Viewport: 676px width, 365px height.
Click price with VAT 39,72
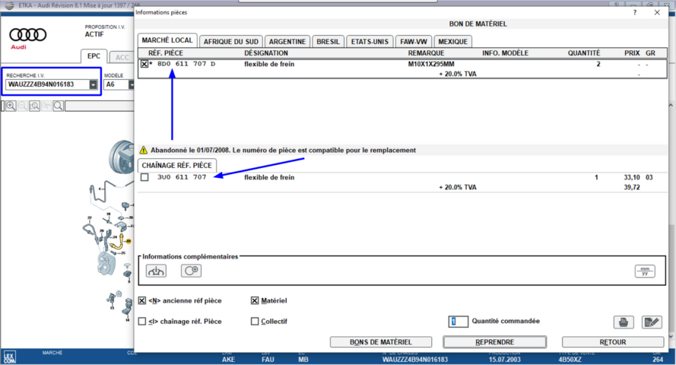click(632, 187)
